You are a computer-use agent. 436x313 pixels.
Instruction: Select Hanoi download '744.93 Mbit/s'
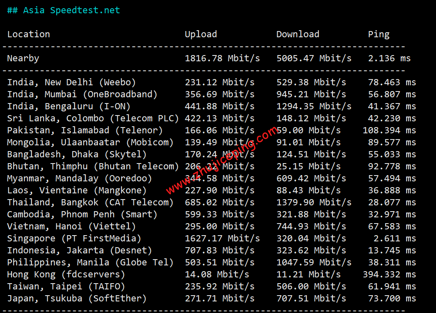tap(311, 226)
